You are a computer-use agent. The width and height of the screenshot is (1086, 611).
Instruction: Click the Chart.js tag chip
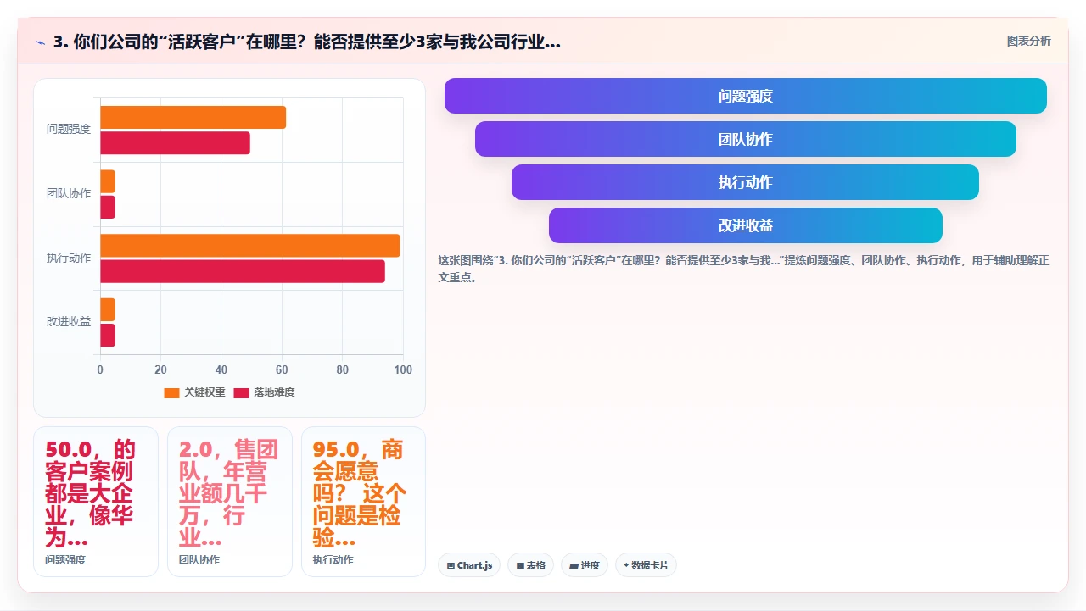point(469,565)
